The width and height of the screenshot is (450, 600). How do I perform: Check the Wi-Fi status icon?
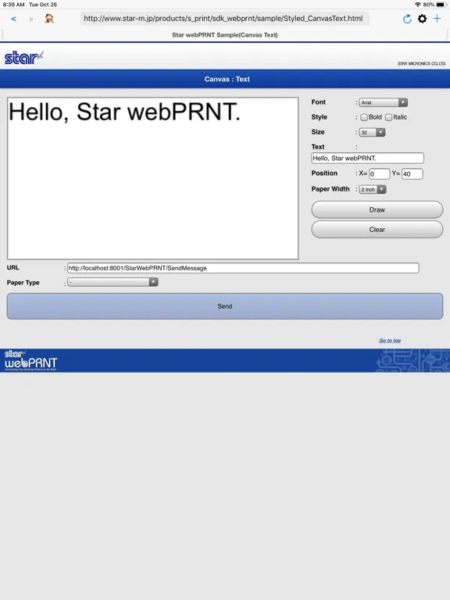click(x=417, y=5)
